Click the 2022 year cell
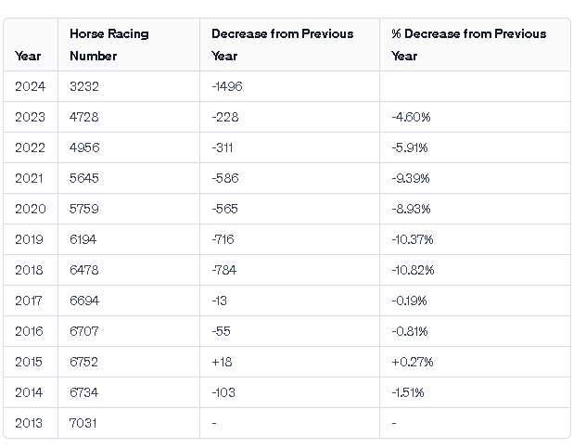The image size is (586, 448). pyautogui.click(x=30, y=147)
